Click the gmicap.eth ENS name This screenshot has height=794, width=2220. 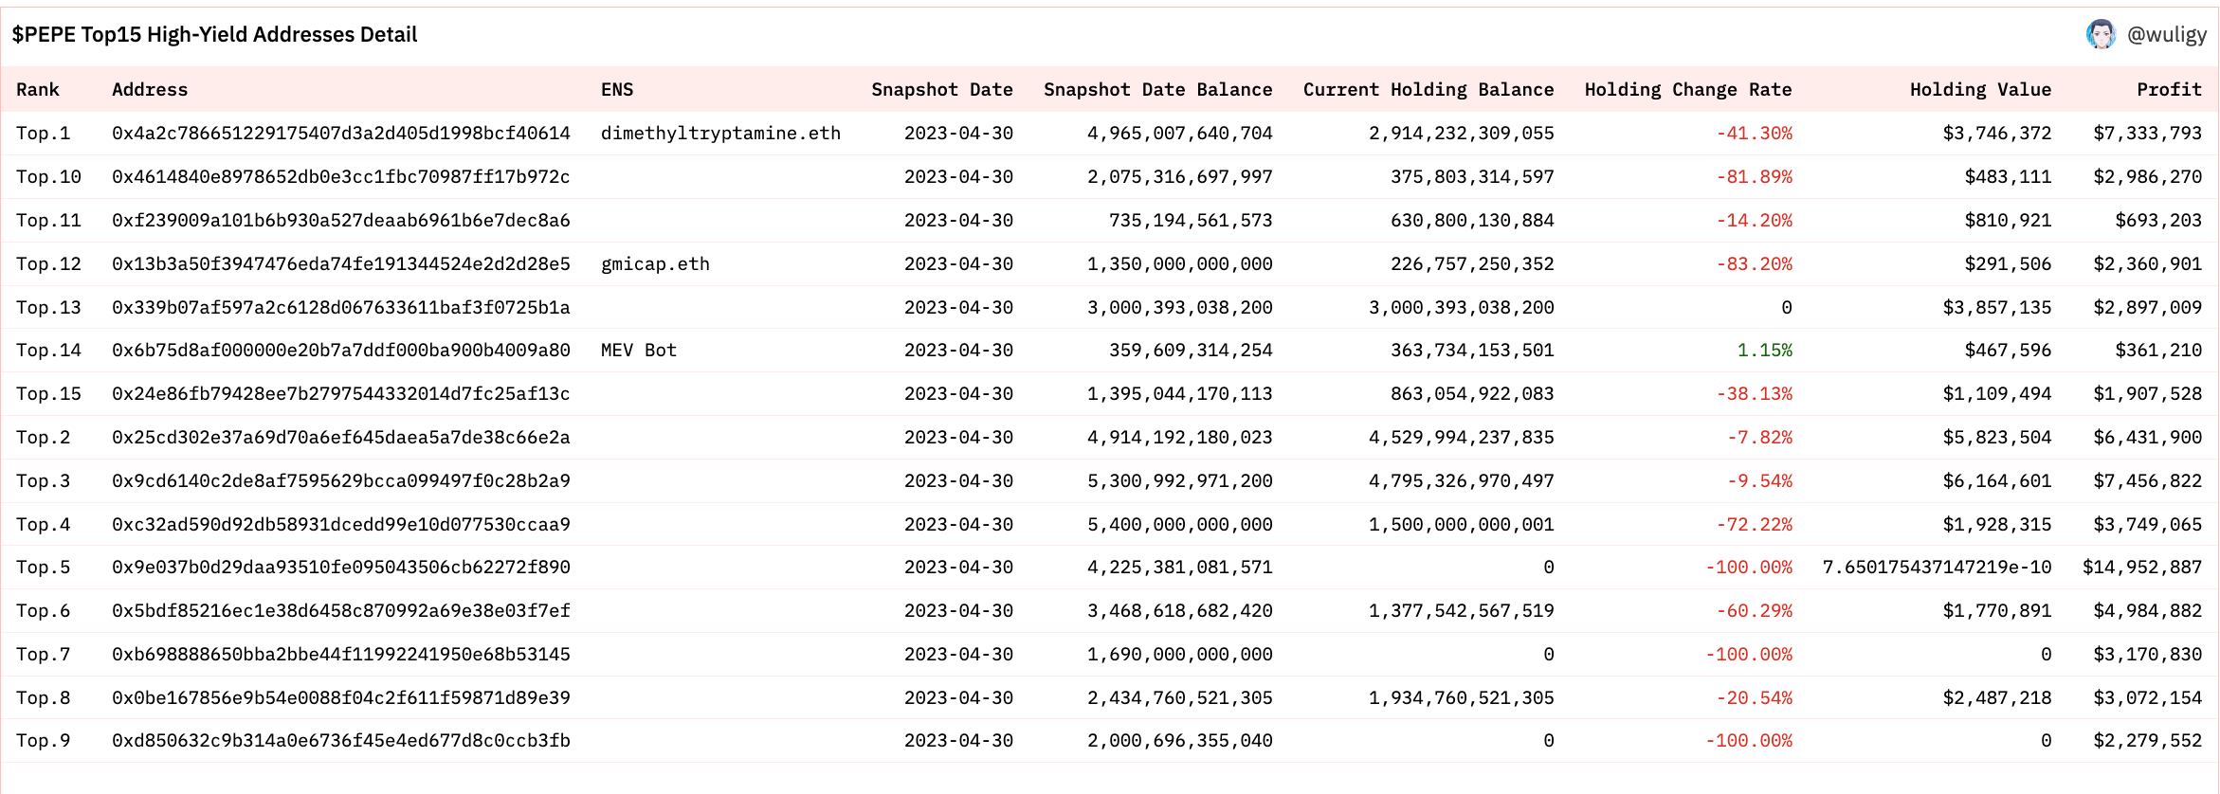655,264
